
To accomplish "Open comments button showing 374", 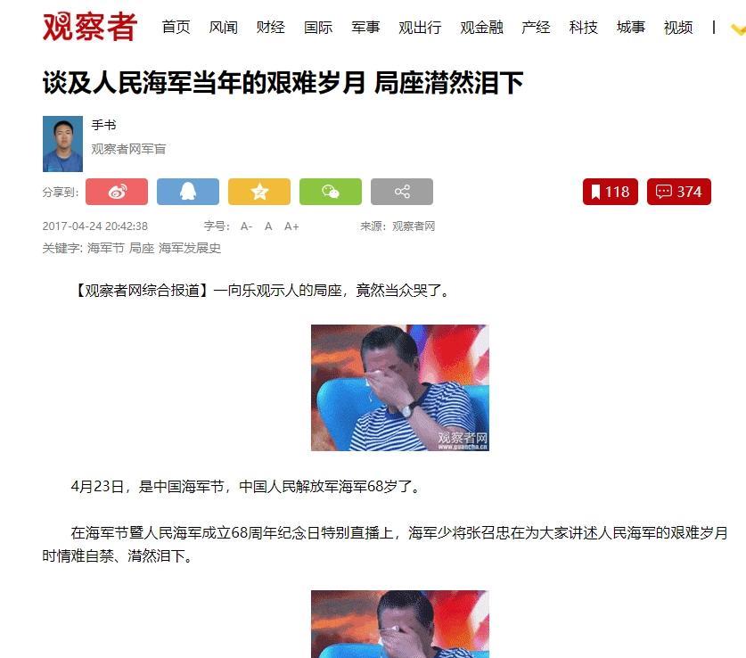I will click(679, 192).
